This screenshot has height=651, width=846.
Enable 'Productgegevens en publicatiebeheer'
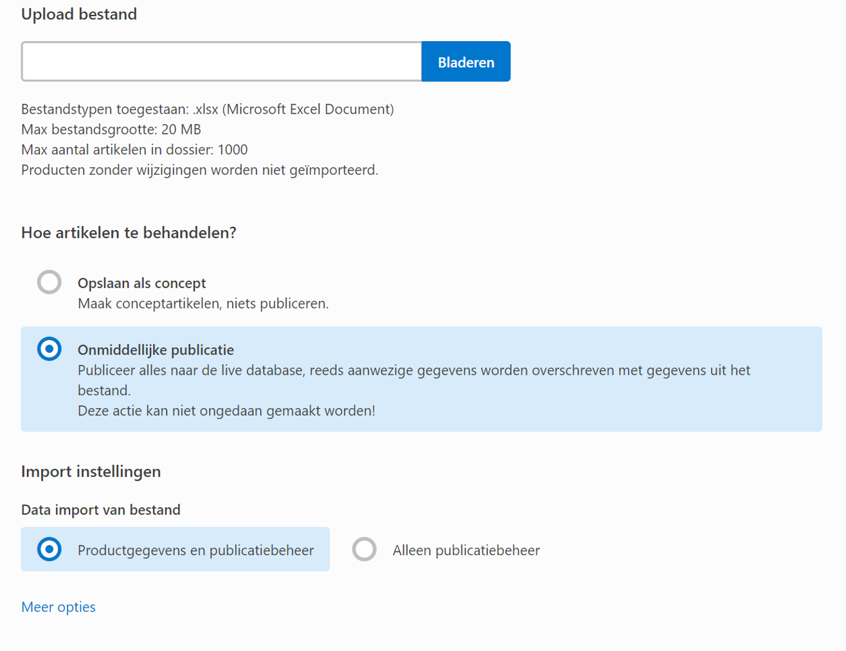tap(50, 549)
